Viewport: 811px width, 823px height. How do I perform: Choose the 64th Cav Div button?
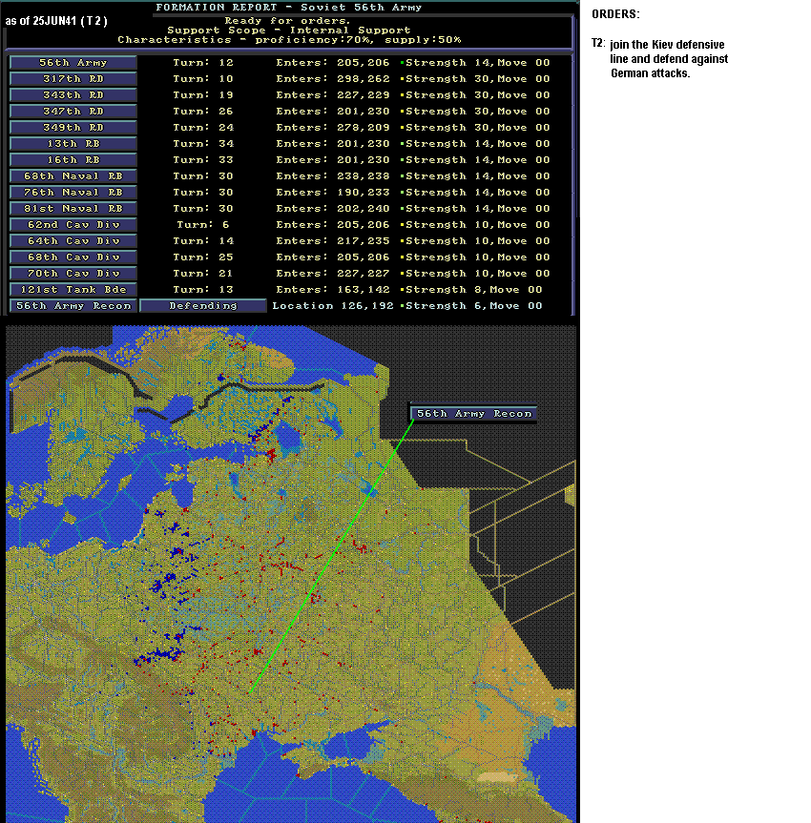73,241
